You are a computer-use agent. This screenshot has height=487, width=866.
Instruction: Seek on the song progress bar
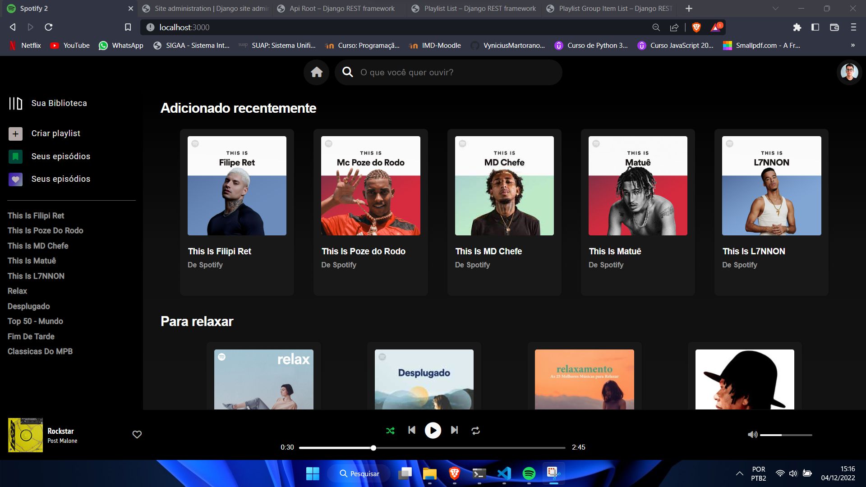(x=432, y=448)
